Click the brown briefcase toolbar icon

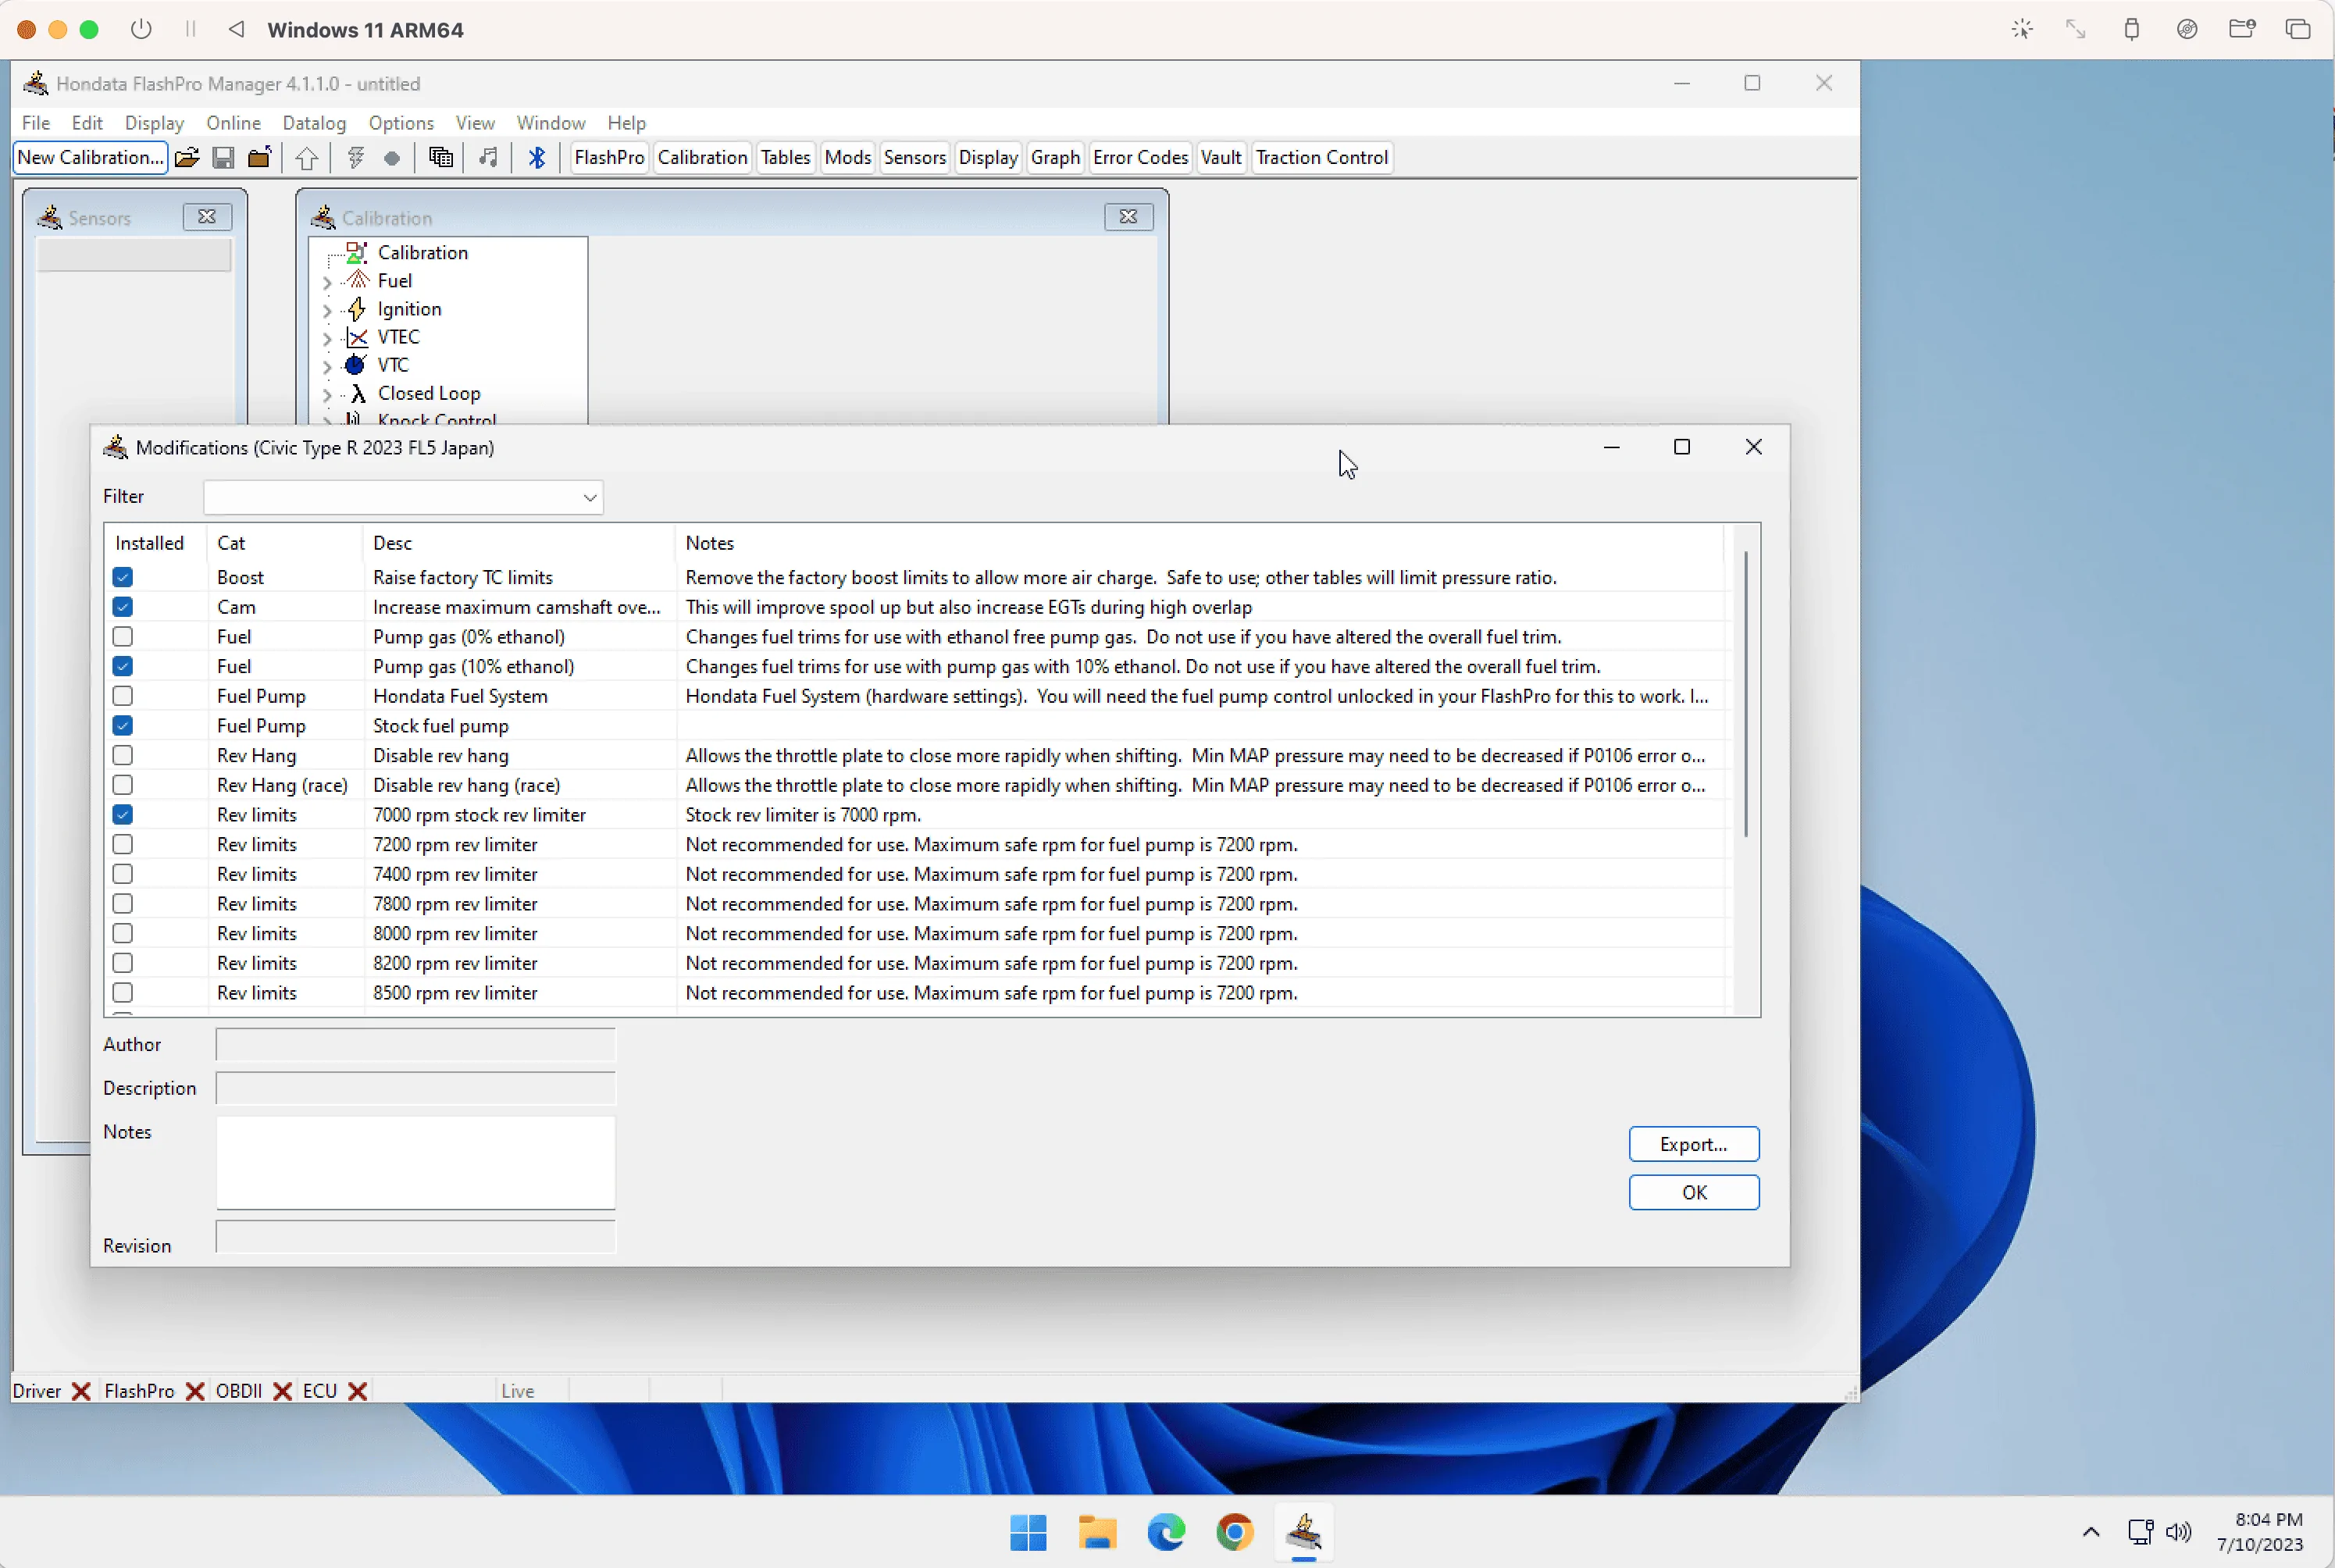[x=259, y=158]
